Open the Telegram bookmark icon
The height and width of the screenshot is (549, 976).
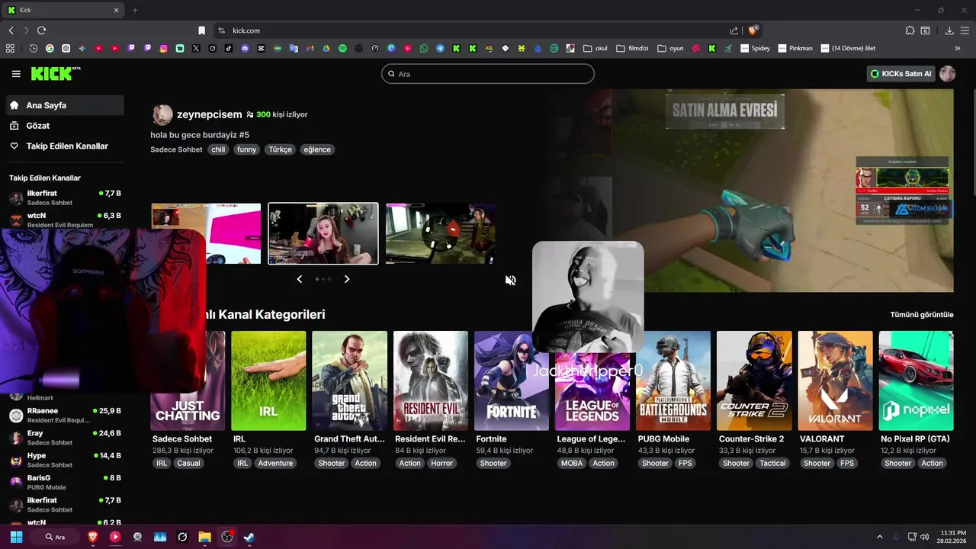click(440, 48)
